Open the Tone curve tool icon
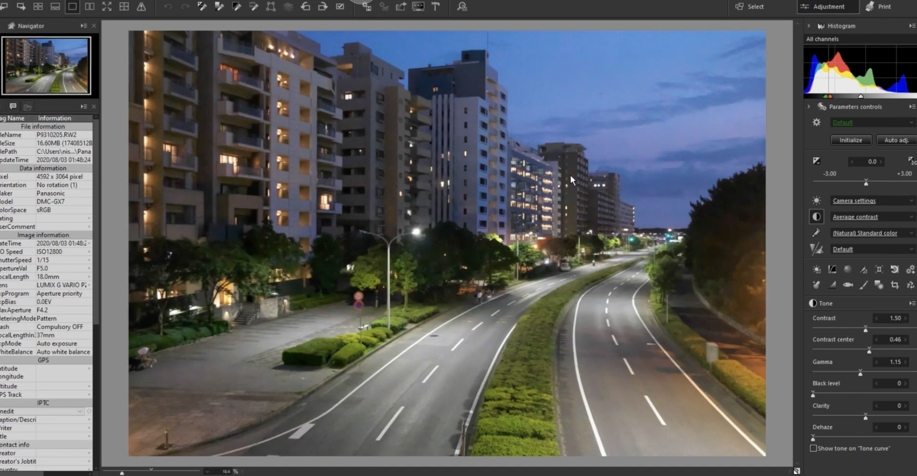Image resolution: width=917 pixels, height=476 pixels. (x=832, y=269)
